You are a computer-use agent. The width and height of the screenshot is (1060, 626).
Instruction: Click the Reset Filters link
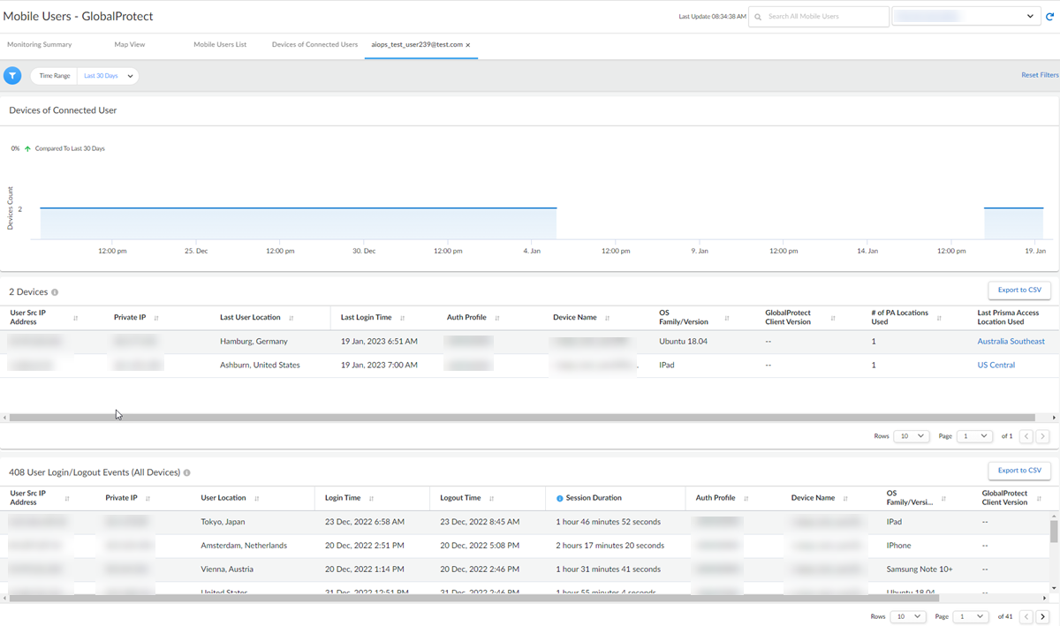point(1040,76)
